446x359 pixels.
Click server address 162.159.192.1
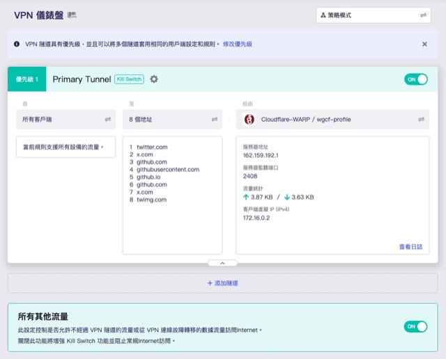261,155
